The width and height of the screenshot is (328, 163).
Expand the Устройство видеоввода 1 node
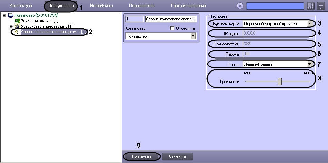11,26
